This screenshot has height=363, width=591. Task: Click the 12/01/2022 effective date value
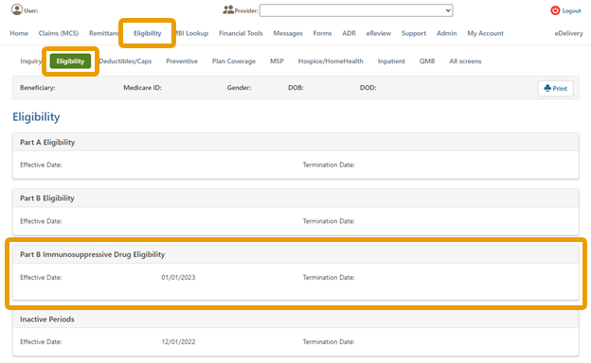[178, 342]
